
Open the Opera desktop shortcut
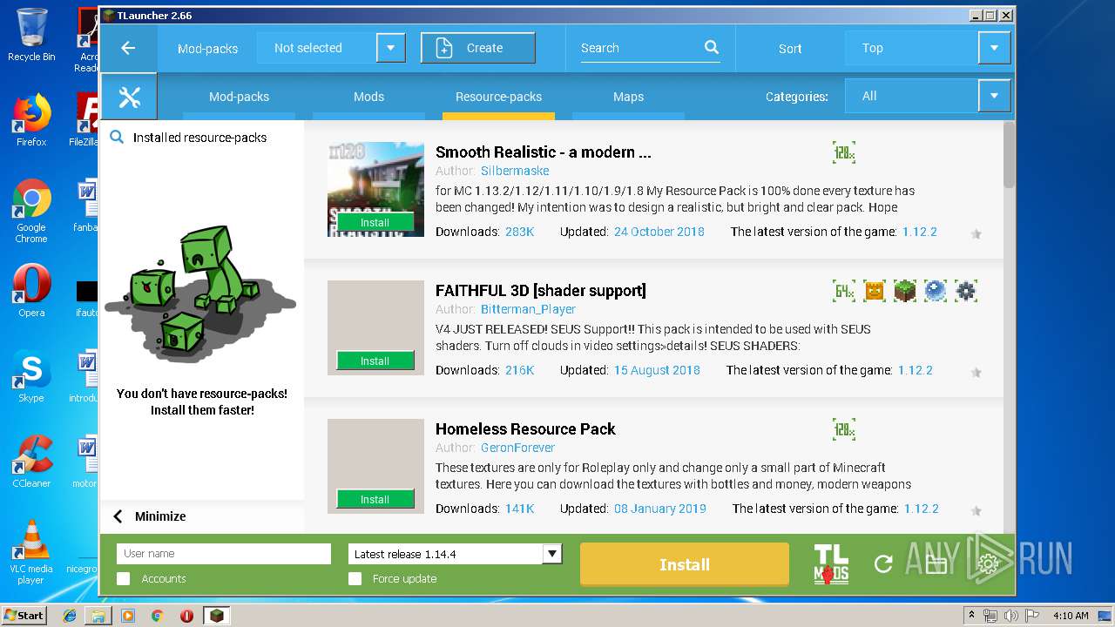[x=31, y=291]
